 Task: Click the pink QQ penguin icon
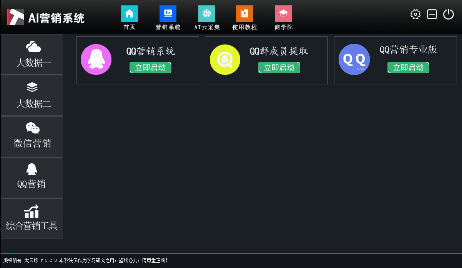pyautogui.click(x=96, y=59)
